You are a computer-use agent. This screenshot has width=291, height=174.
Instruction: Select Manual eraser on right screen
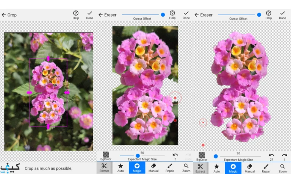click(x=250, y=168)
